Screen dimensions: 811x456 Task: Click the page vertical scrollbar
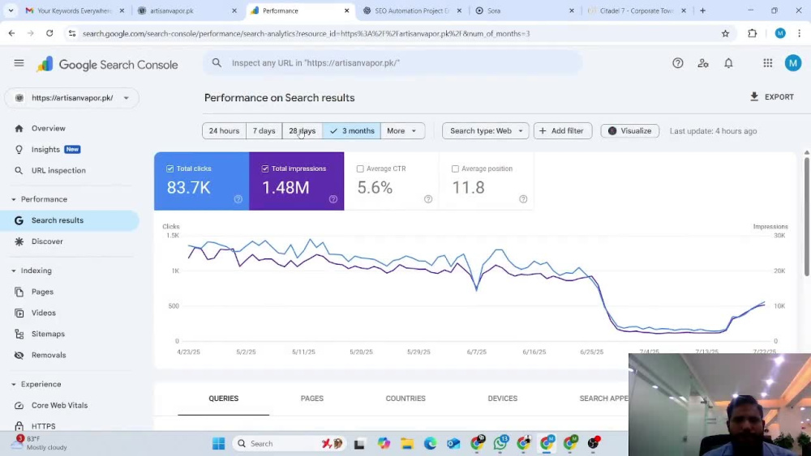tap(806, 217)
